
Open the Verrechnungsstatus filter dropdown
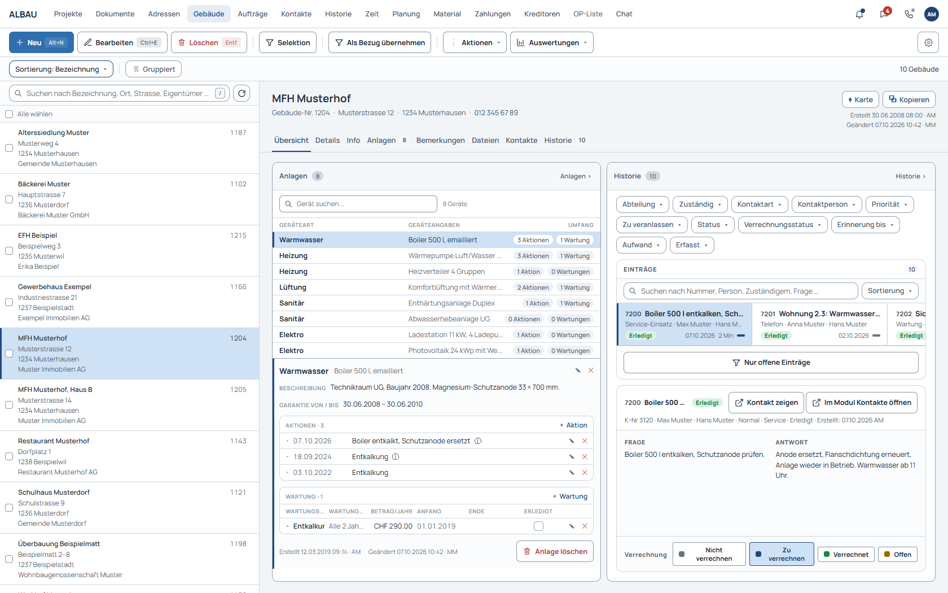783,225
